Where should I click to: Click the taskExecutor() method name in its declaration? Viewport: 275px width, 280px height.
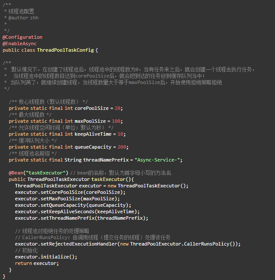coord(109,179)
